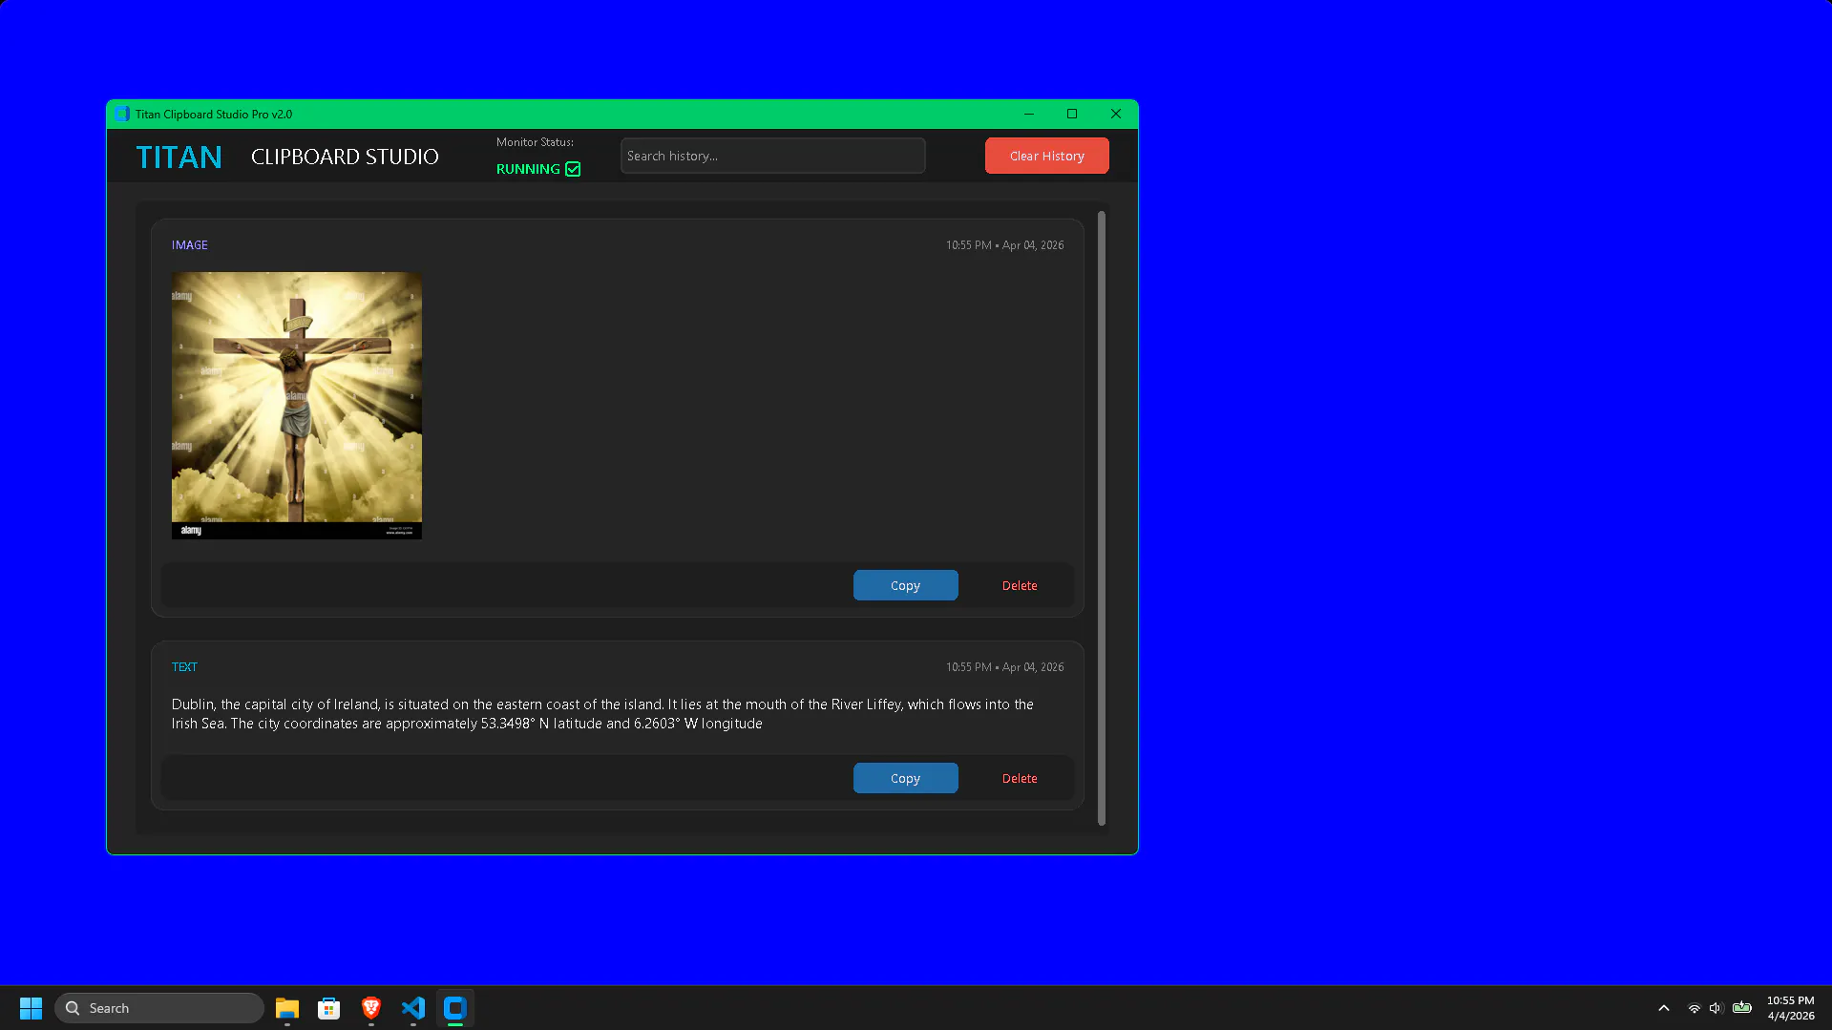Click the IMAGE entry timestamp
1832x1030 pixels.
[1005, 245]
